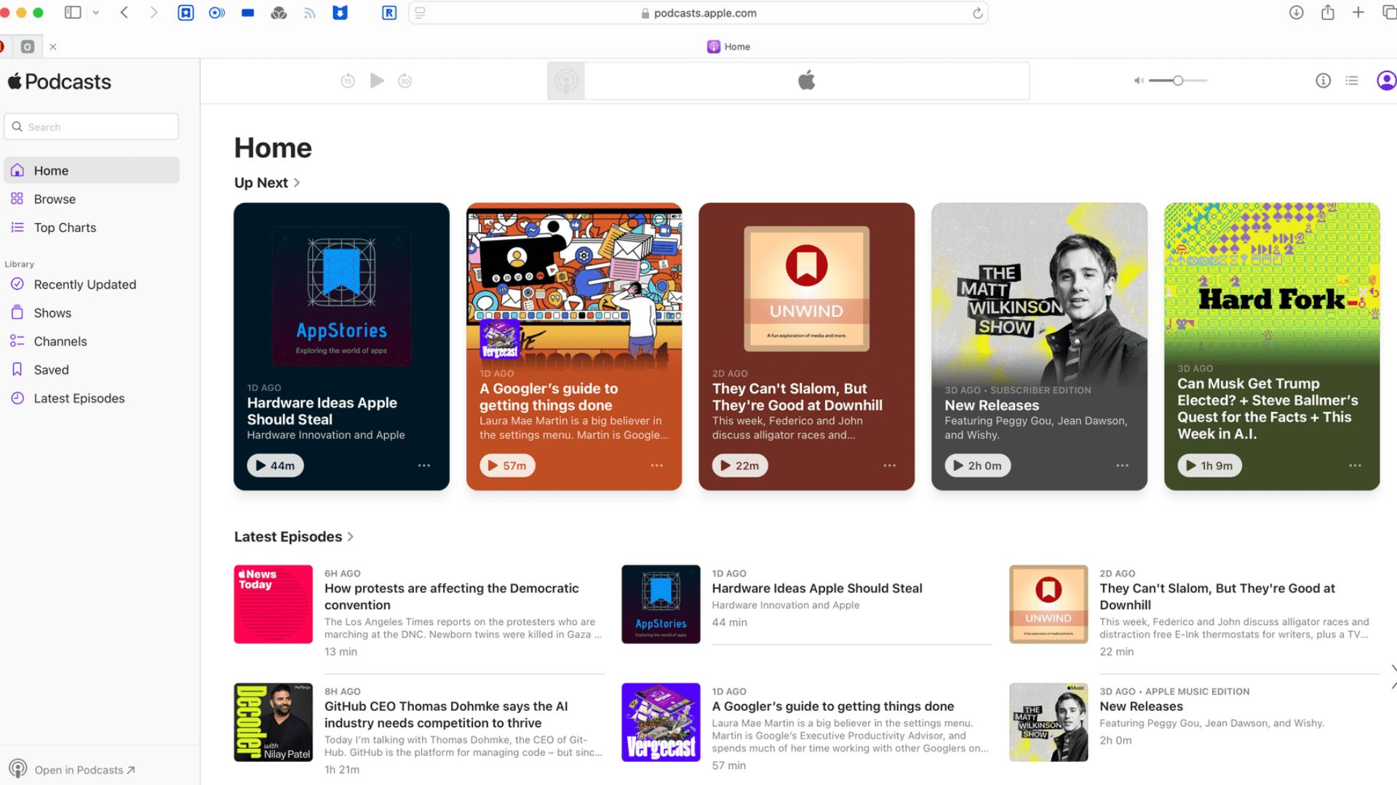Play the 22m Unwind episode

click(x=740, y=465)
